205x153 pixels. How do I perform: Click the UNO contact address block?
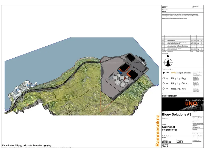(x=197, y=73)
